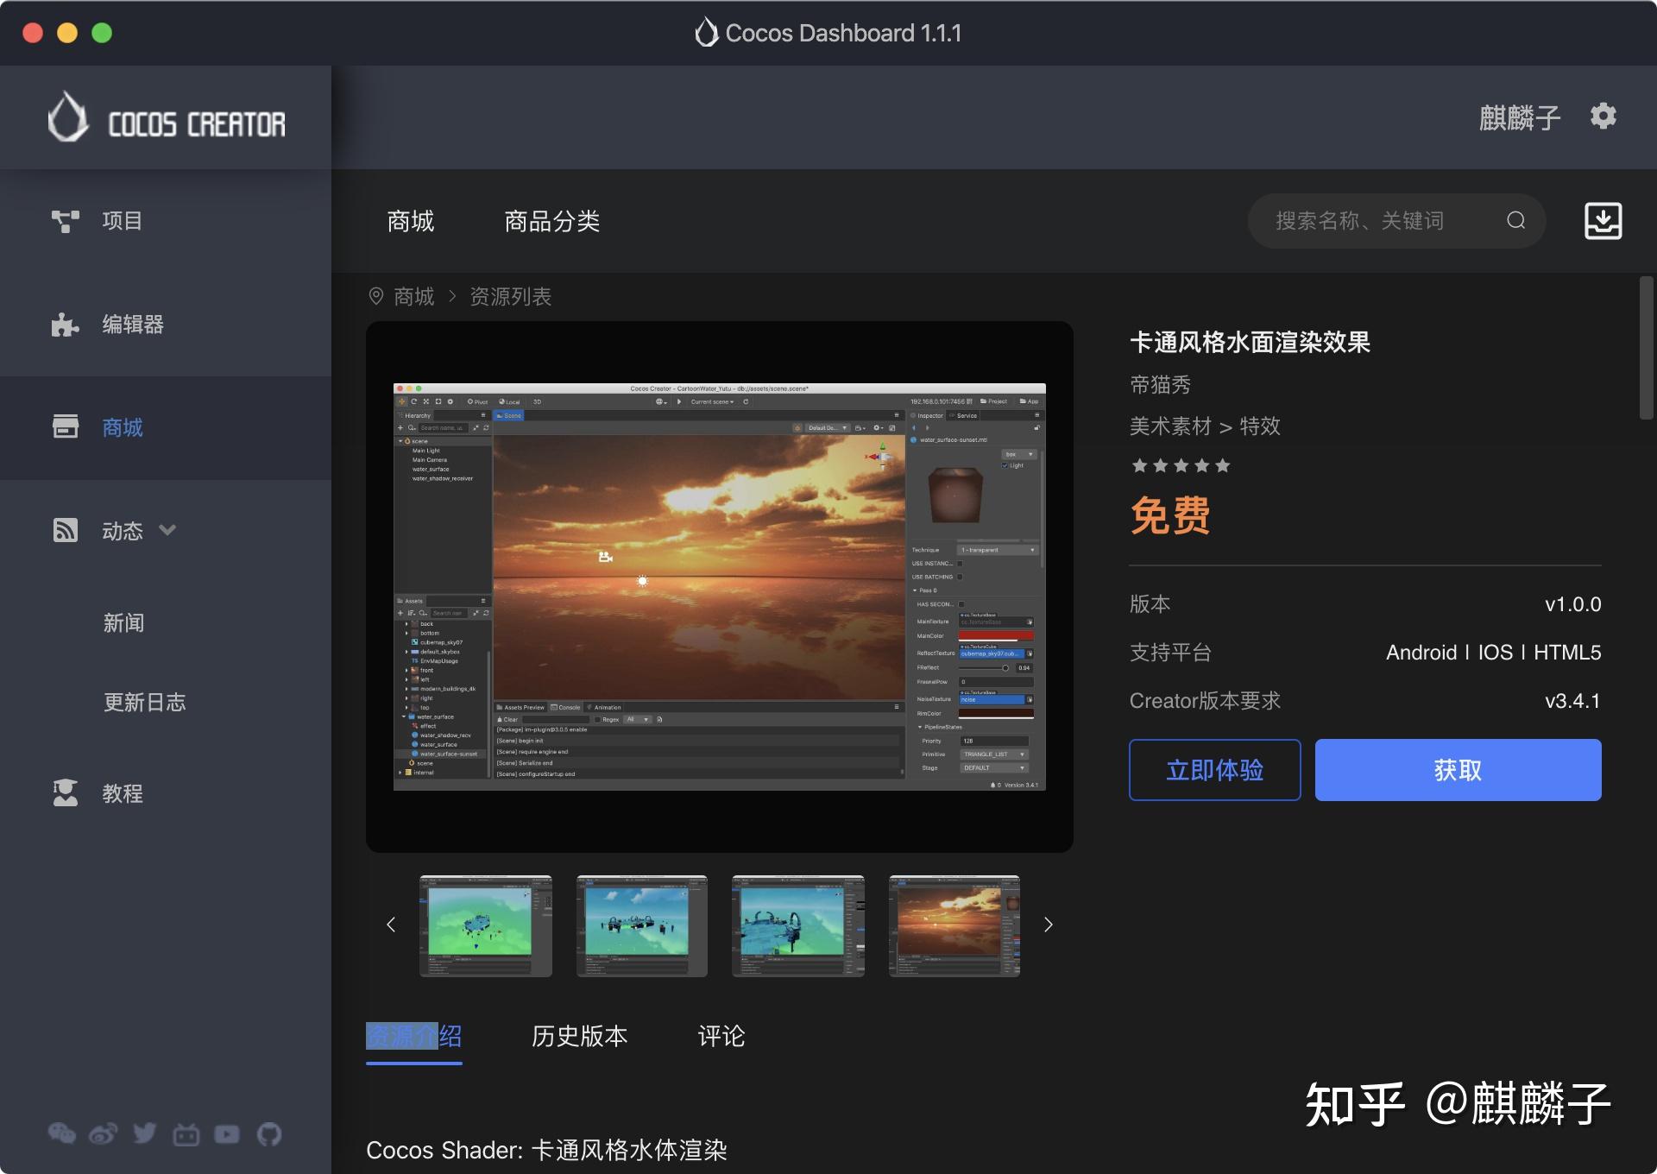Click the download manager icon
This screenshot has height=1174, width=1657.
pos(1603,221)
